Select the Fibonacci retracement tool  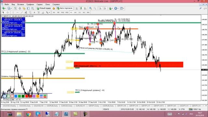[x=30, y=12]
